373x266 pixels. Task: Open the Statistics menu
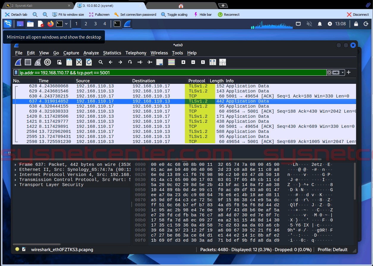(x=112, y=53)
